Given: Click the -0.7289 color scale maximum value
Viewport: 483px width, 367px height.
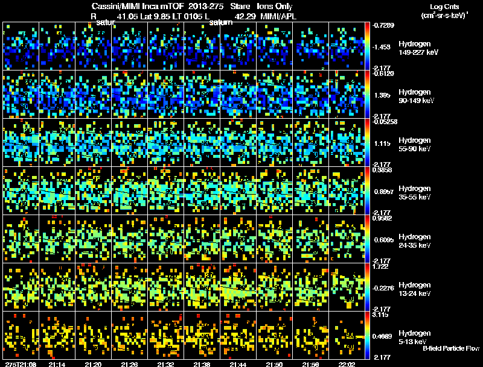Looking at the screenshot, I should click(383, 25).
